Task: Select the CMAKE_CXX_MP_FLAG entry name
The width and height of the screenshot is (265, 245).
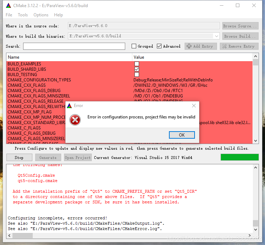Action: [30, 112]
